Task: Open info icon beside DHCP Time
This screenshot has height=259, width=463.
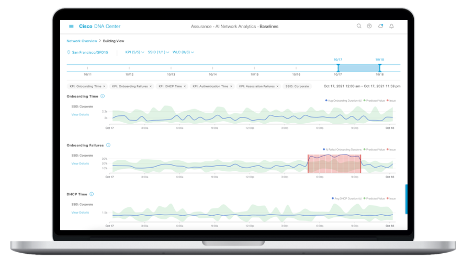Action: coord(92,194)
